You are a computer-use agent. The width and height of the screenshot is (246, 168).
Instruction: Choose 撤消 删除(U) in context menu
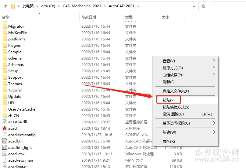tap(185, 114)
